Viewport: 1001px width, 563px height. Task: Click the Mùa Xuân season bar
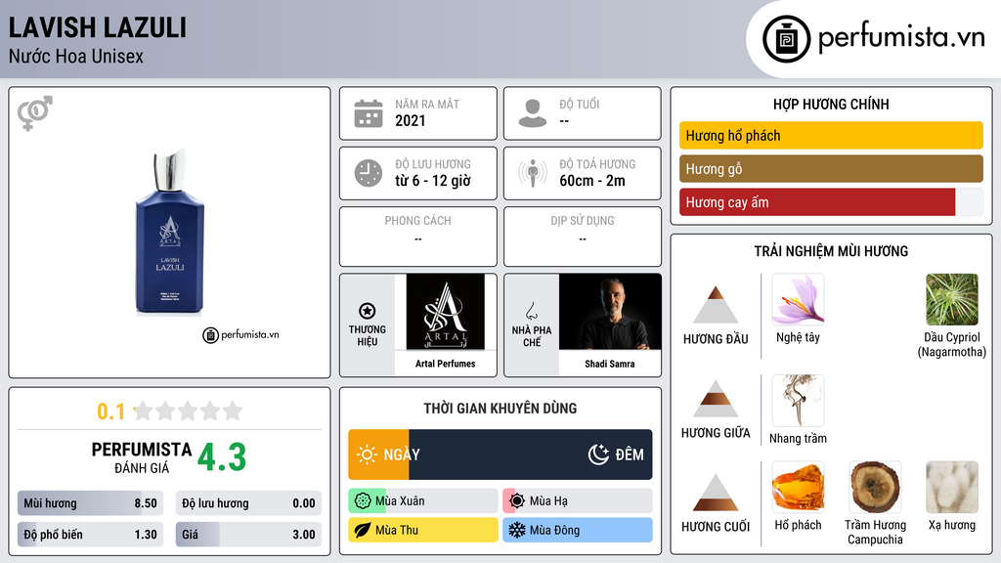422,501
